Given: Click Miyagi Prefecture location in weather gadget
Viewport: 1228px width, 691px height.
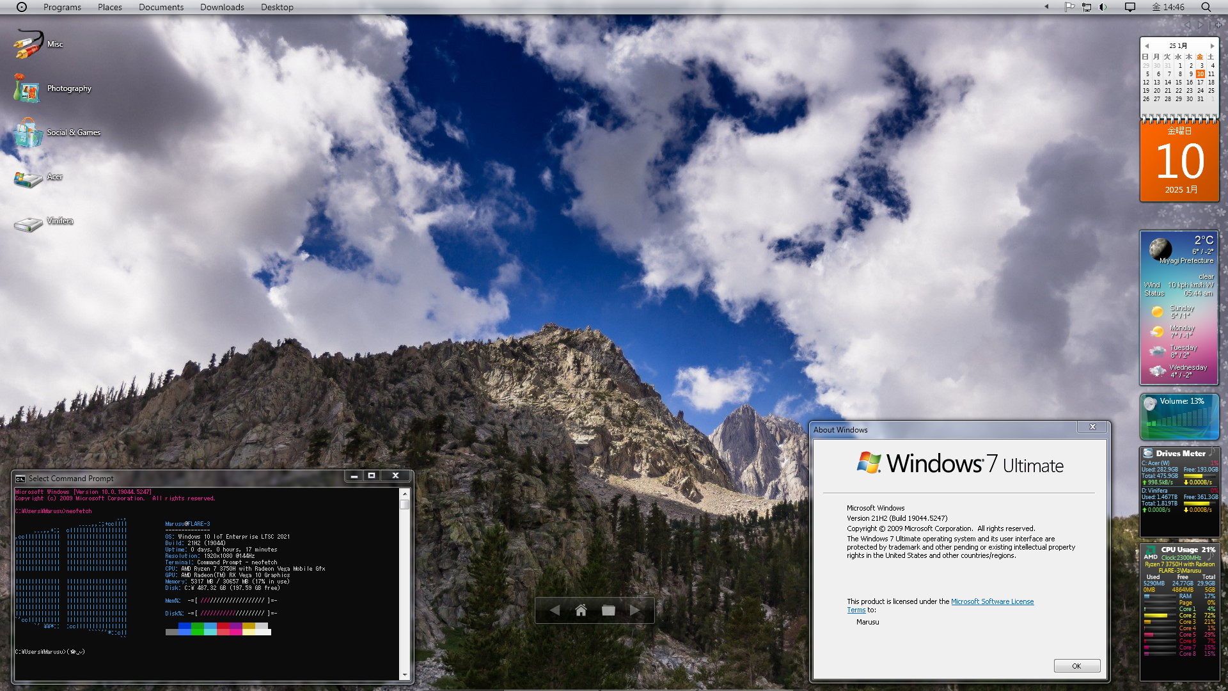Looking at the screenshot, I should (1186, 261).
